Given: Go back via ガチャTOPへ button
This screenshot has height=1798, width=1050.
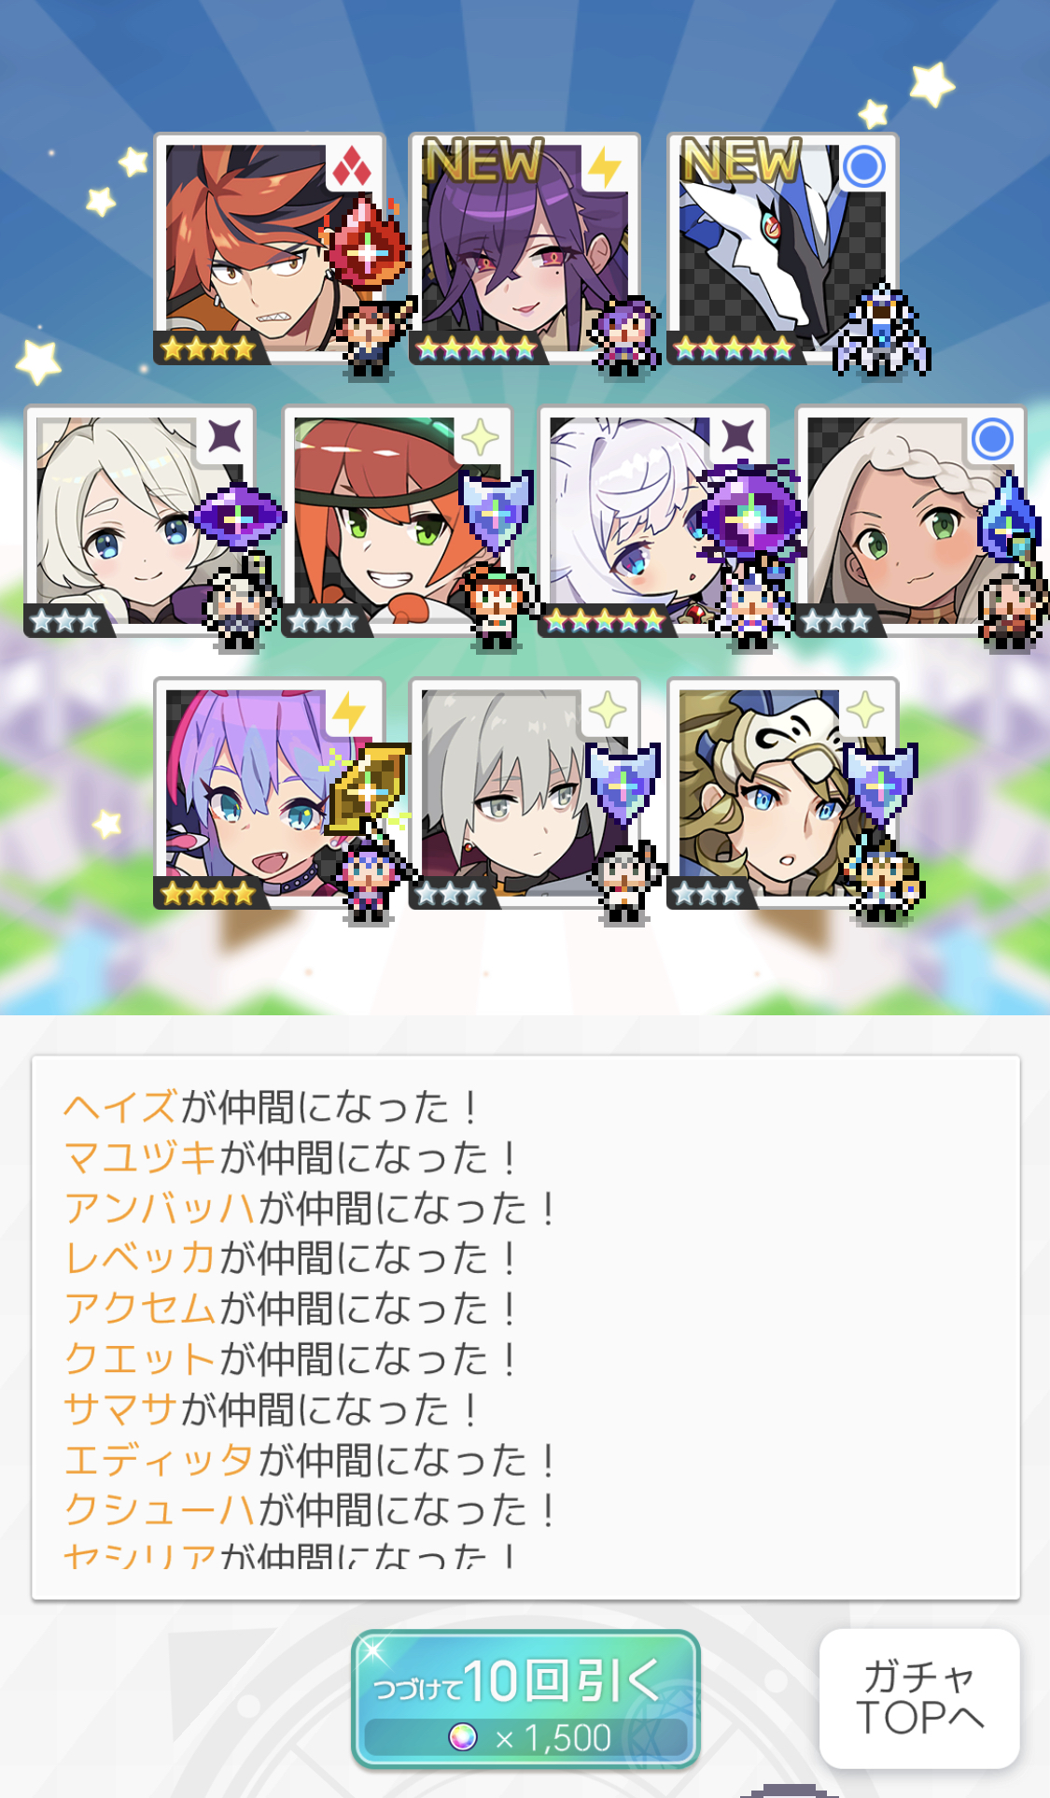Looking at the screenshot, I should click(919, 1698).
